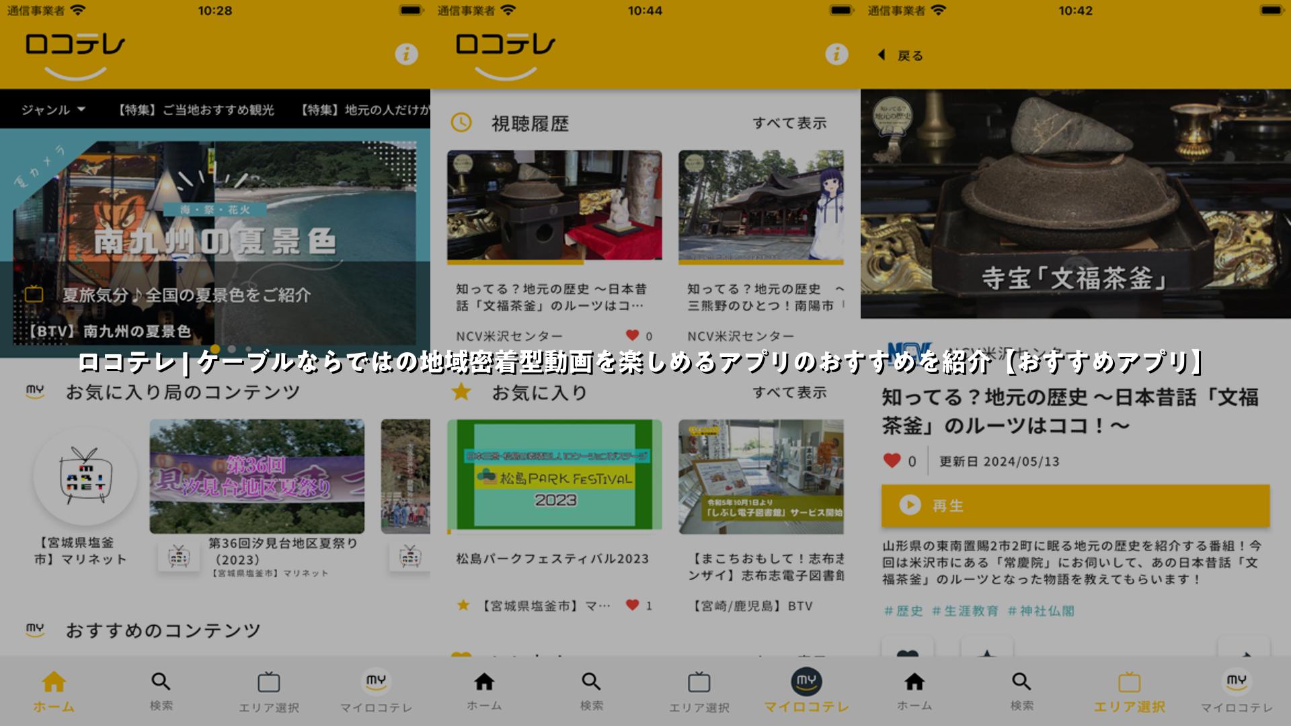Screen dimensions: 1291x726
Task: Tap the マイロコテレ tab on the middle screen
Action: point(806,691)
